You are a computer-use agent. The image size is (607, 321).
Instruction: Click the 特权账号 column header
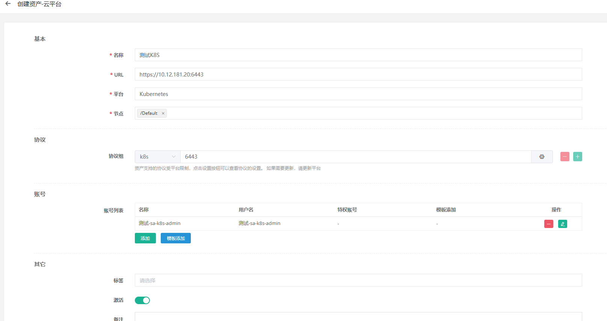point(347,210)
